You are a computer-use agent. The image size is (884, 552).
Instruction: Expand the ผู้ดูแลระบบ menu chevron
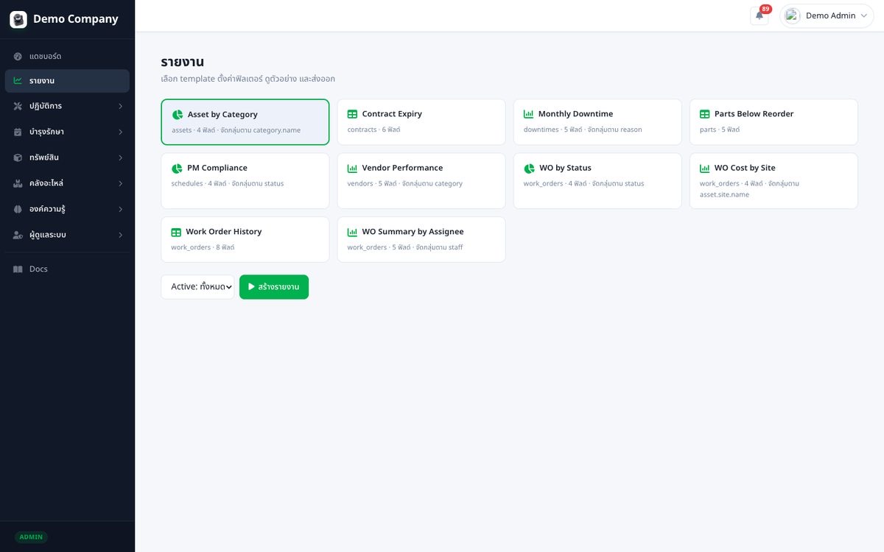tap(121, 235)
